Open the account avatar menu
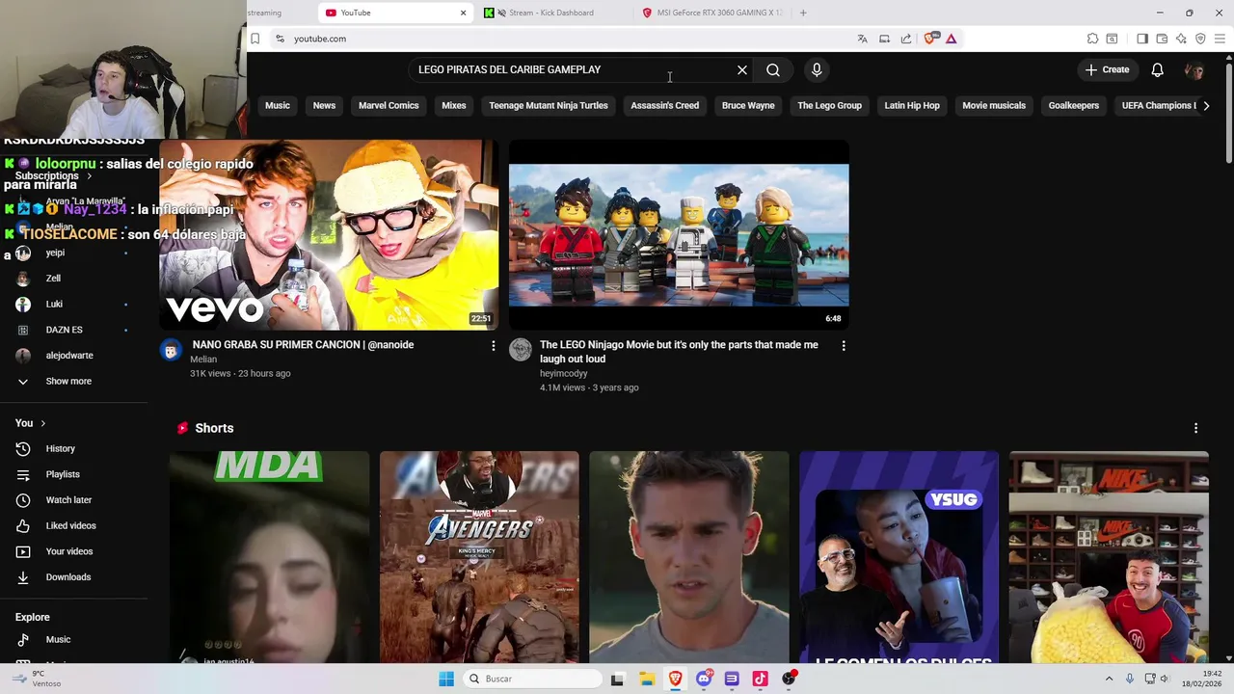The image size is (1234, 694). 1194,70
